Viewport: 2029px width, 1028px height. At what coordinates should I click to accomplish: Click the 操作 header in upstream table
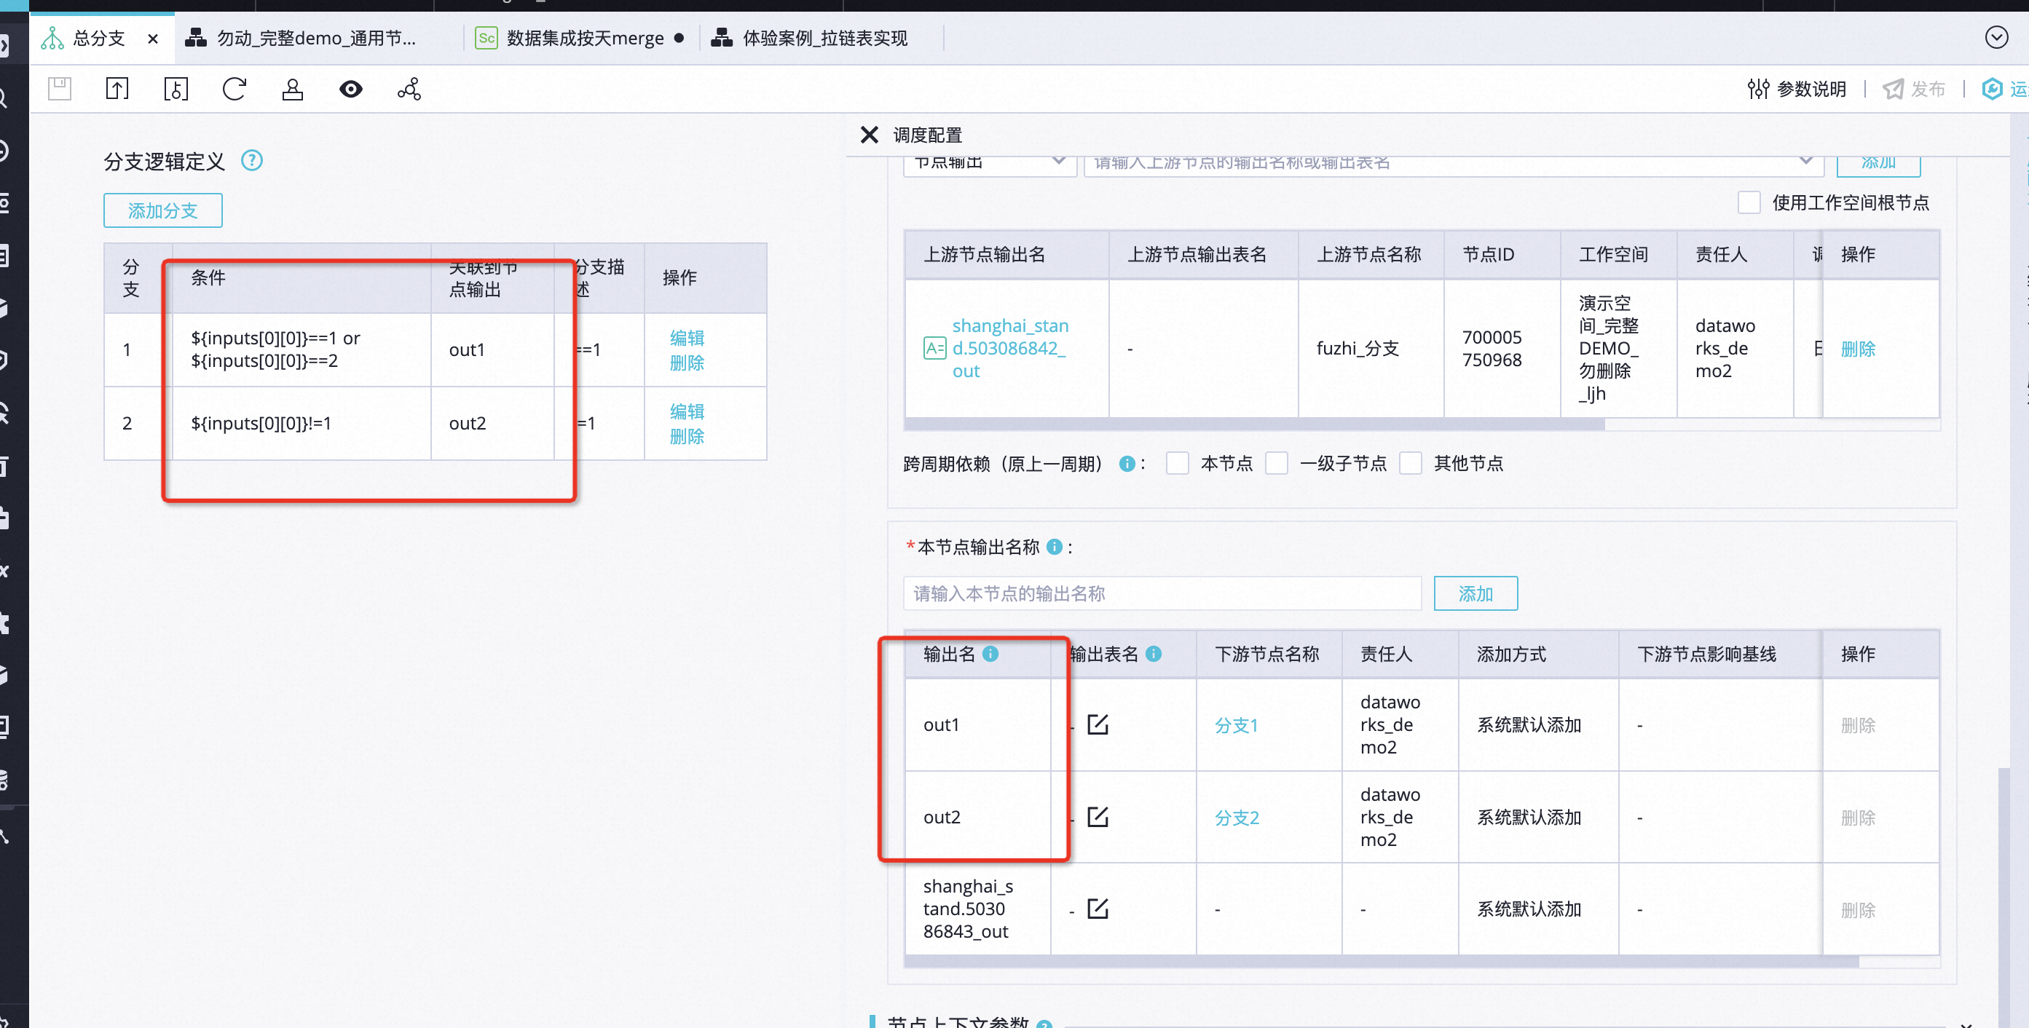[1880, 254]
